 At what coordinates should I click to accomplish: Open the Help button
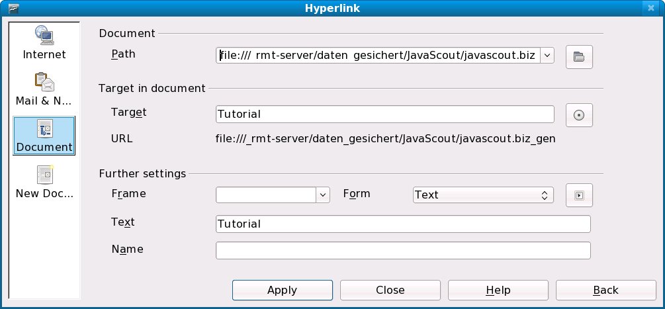pyautogui.click(x=498, y=290)
